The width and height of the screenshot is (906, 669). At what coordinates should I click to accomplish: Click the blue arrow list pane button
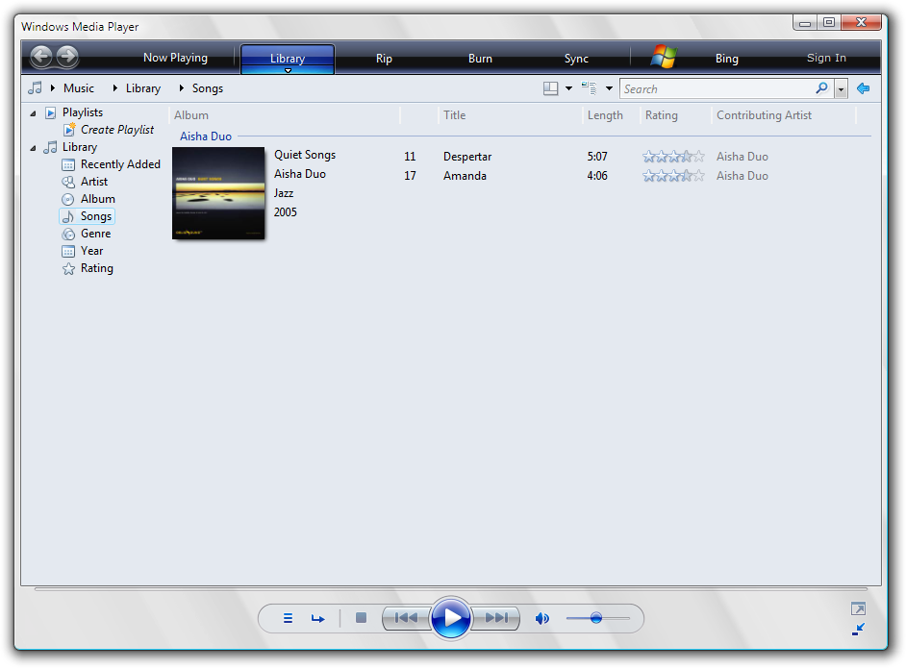click(864, 88)
